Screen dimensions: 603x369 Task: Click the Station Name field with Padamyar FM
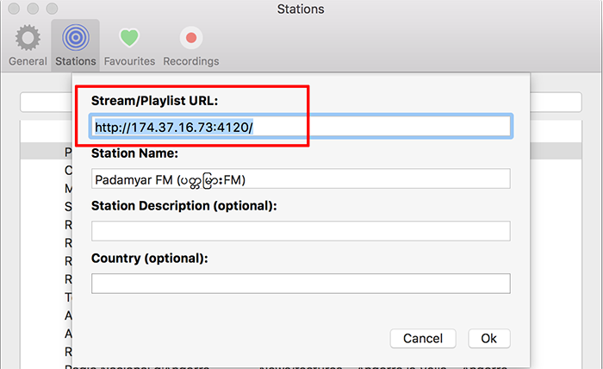(x=301, y=178)
